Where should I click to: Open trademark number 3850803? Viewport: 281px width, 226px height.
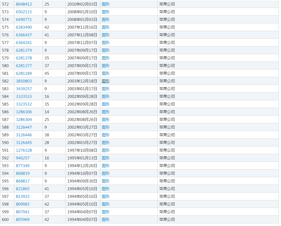24,81
